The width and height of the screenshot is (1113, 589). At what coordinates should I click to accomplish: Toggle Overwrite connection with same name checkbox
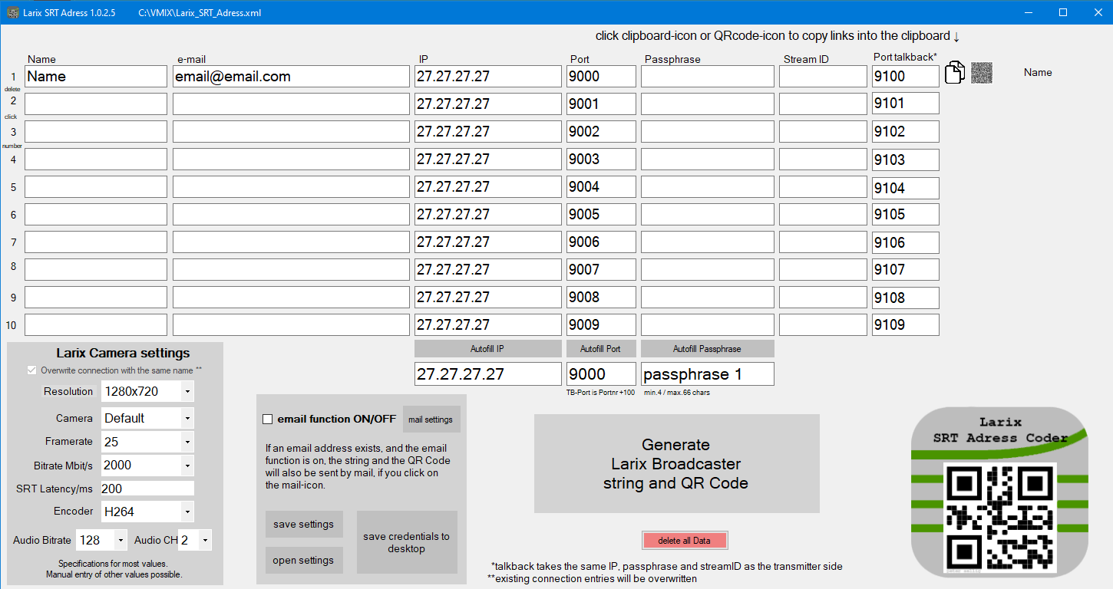click(x=31, y=370)
